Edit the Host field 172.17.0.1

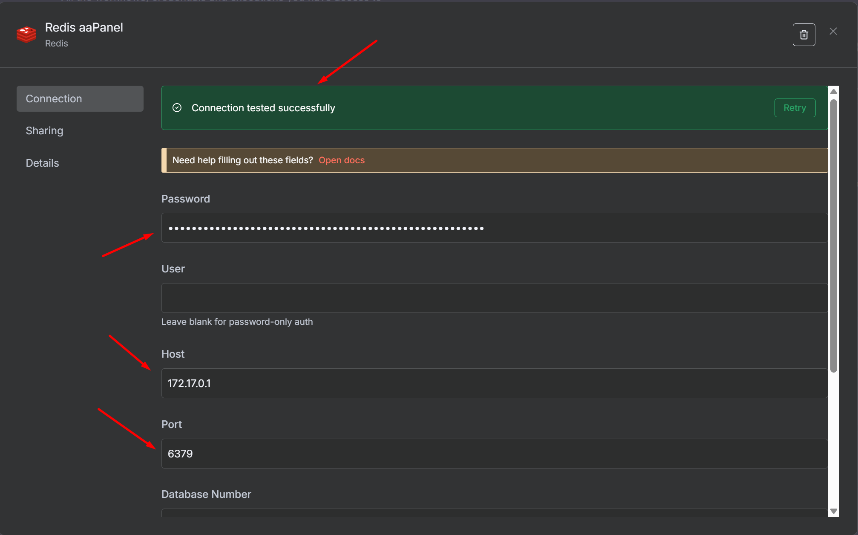point(495,383)
